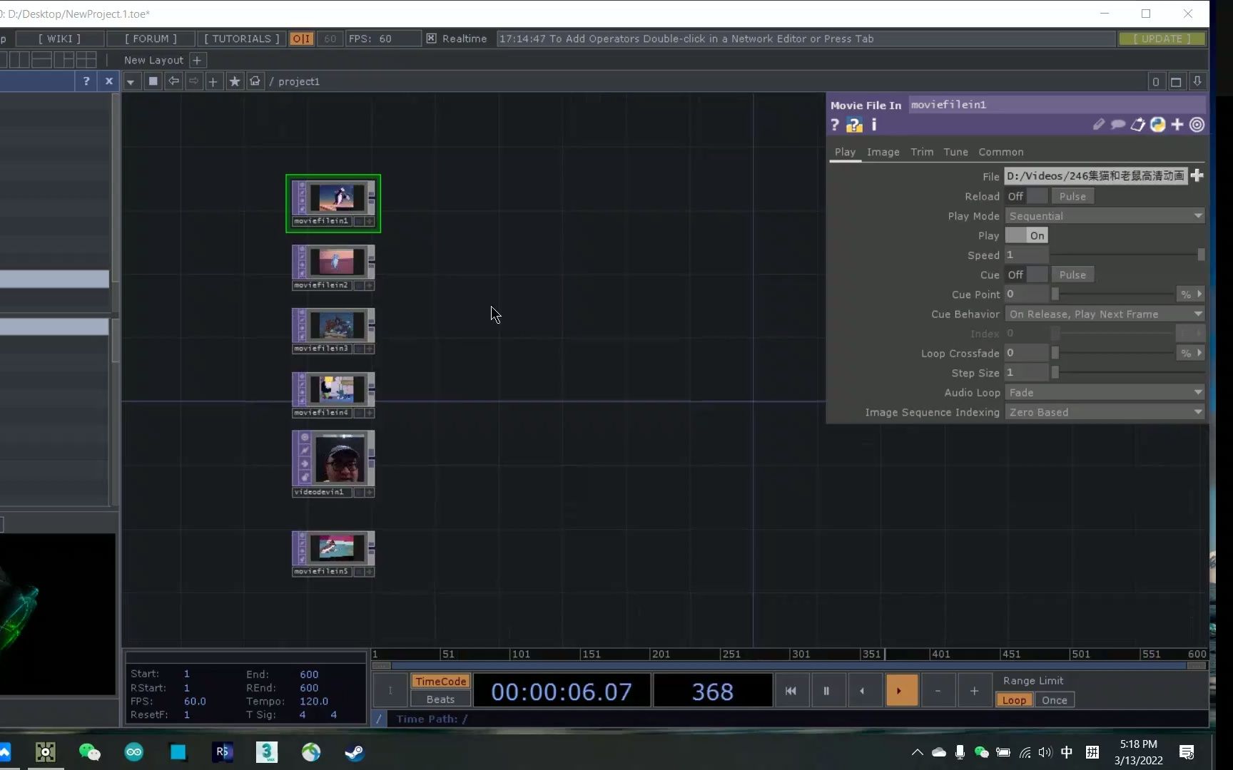Open the TUTORIALS menu item
Image resolution: width=1233 pixels, height=770 pixels.
(x=240, y=38)
